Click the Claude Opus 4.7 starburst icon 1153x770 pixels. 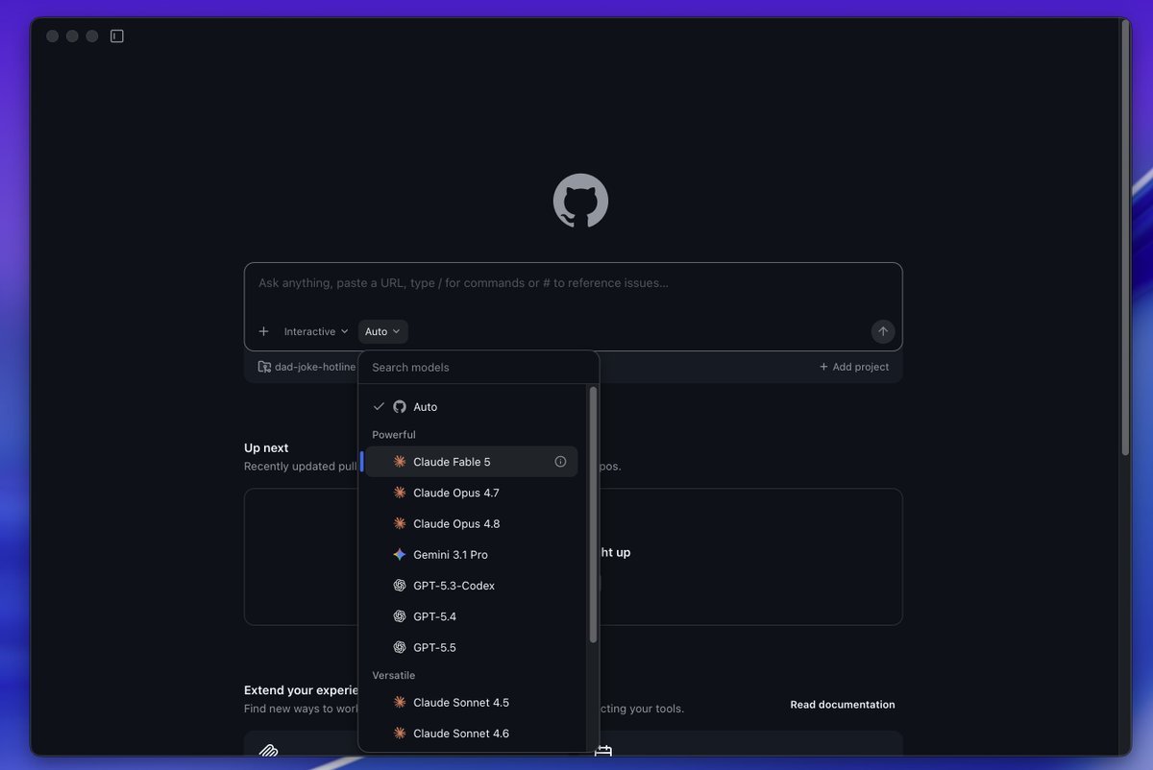pyautogui.click(x=400, y=493)
